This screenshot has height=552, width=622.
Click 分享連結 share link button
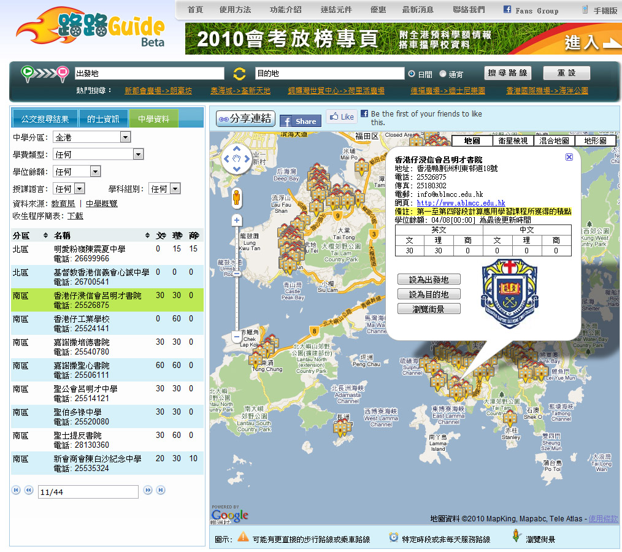(x=245, y=118)
